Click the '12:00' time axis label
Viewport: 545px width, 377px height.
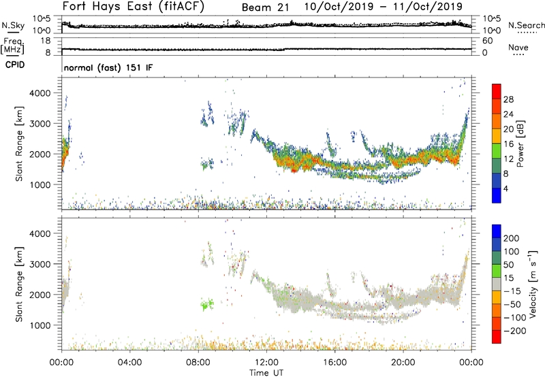(x=266, y=363)
